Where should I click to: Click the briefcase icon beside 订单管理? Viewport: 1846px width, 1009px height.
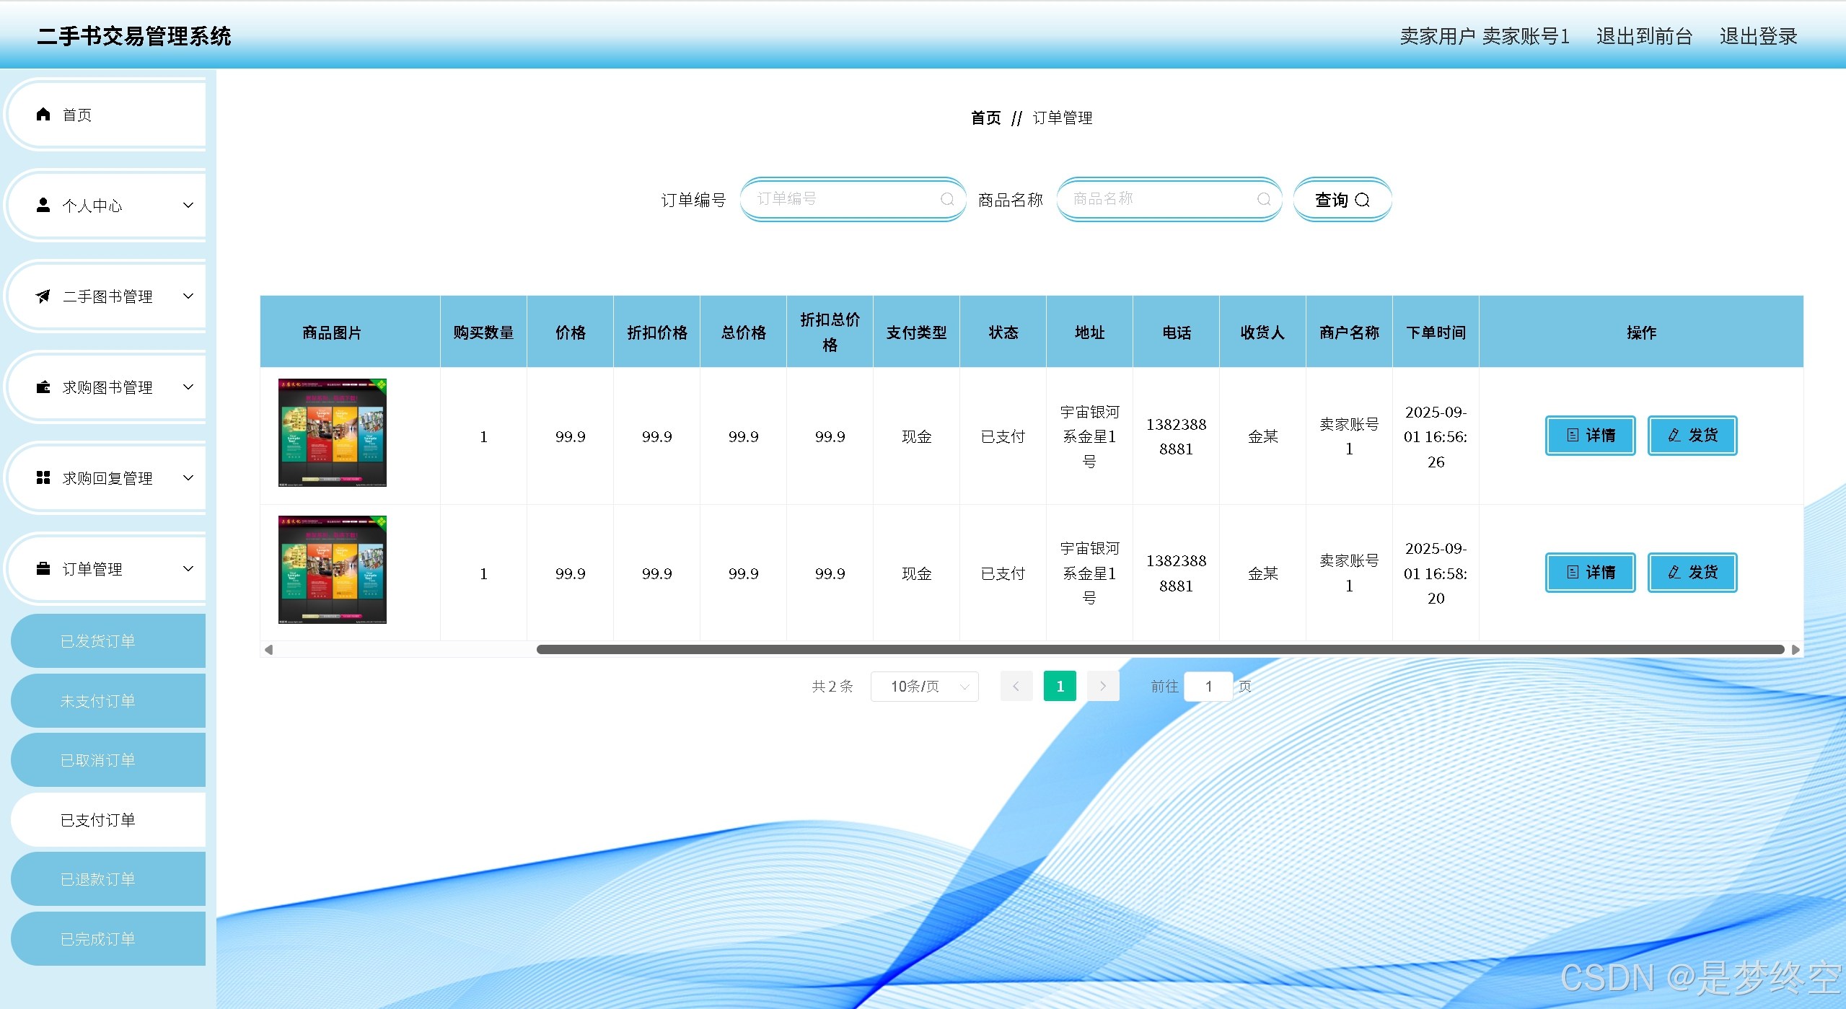[x=43, y=568]
